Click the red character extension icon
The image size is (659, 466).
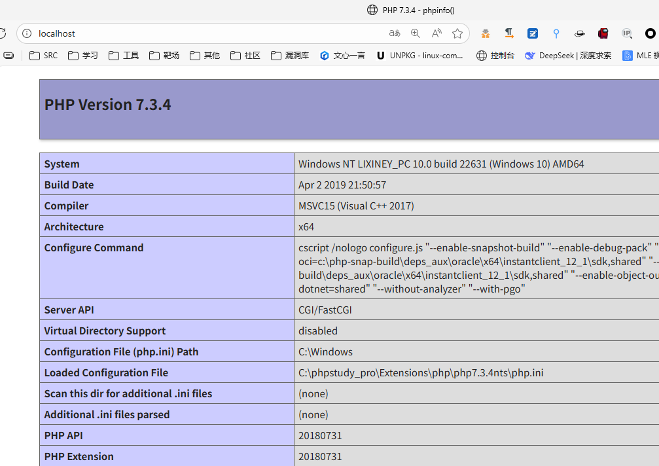click(603, 33)
